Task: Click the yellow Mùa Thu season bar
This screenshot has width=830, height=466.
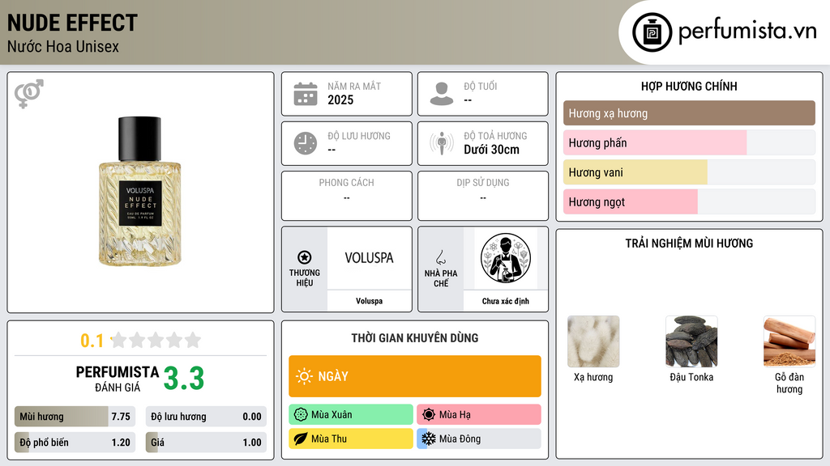Action: (351, 438)
